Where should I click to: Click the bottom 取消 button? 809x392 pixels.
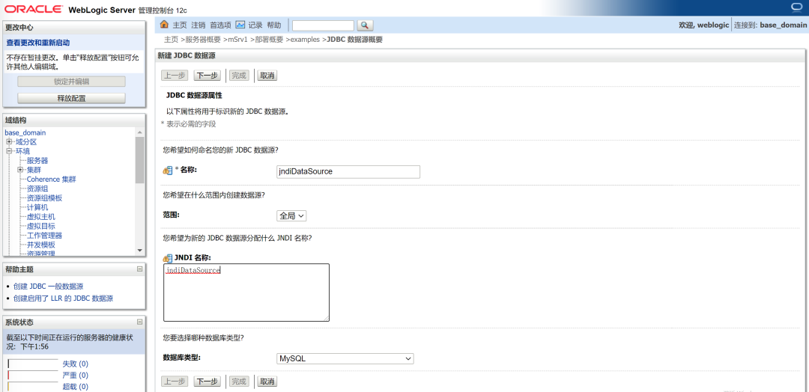click(267, 382)
